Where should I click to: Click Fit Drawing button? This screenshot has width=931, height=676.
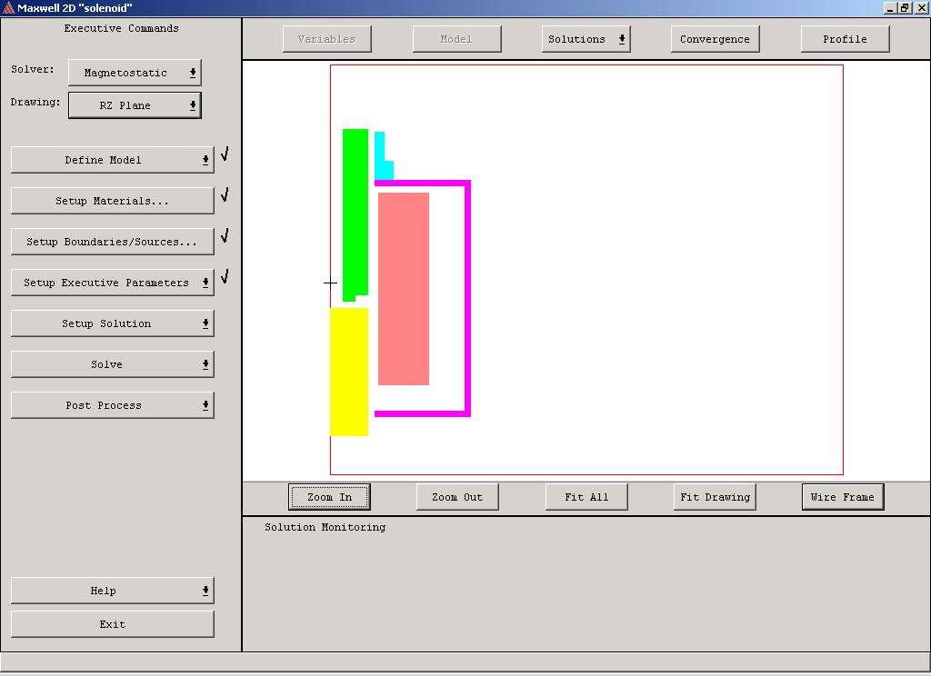pyautogui.click(x=715, y=497)
